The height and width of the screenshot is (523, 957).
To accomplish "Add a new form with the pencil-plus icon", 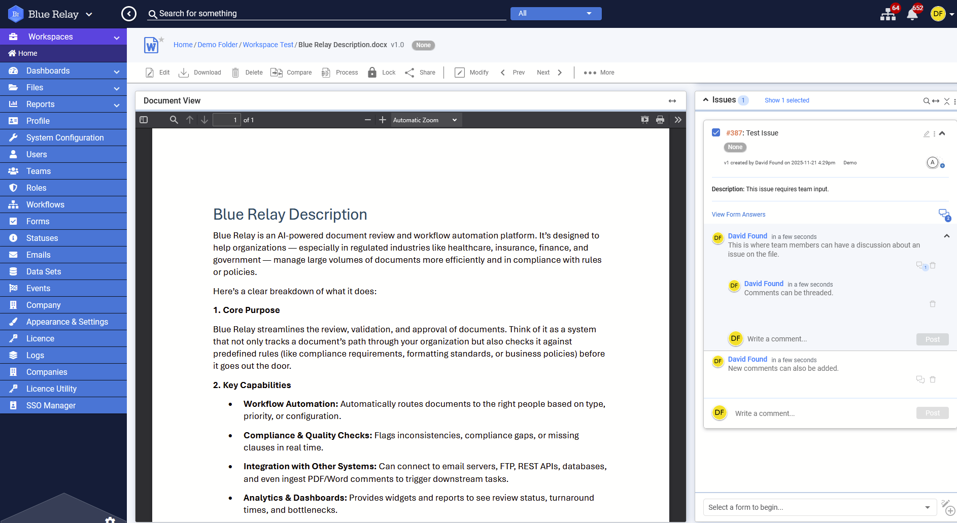I will pos(948,507).
